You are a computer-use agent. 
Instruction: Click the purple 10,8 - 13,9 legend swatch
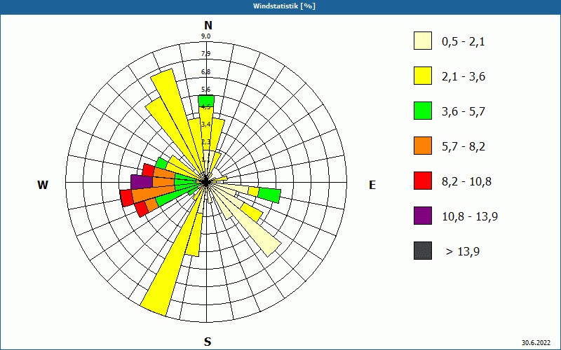point(423,216)
